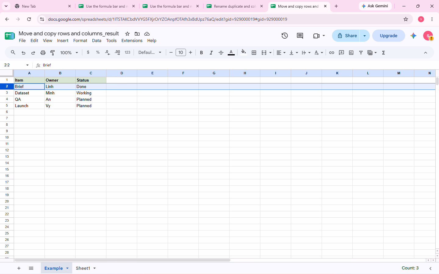
Task: Star the document title
Action: tap(127, 34)
